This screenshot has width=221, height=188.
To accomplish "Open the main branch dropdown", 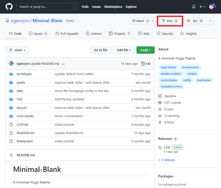I will pos(17,50).
